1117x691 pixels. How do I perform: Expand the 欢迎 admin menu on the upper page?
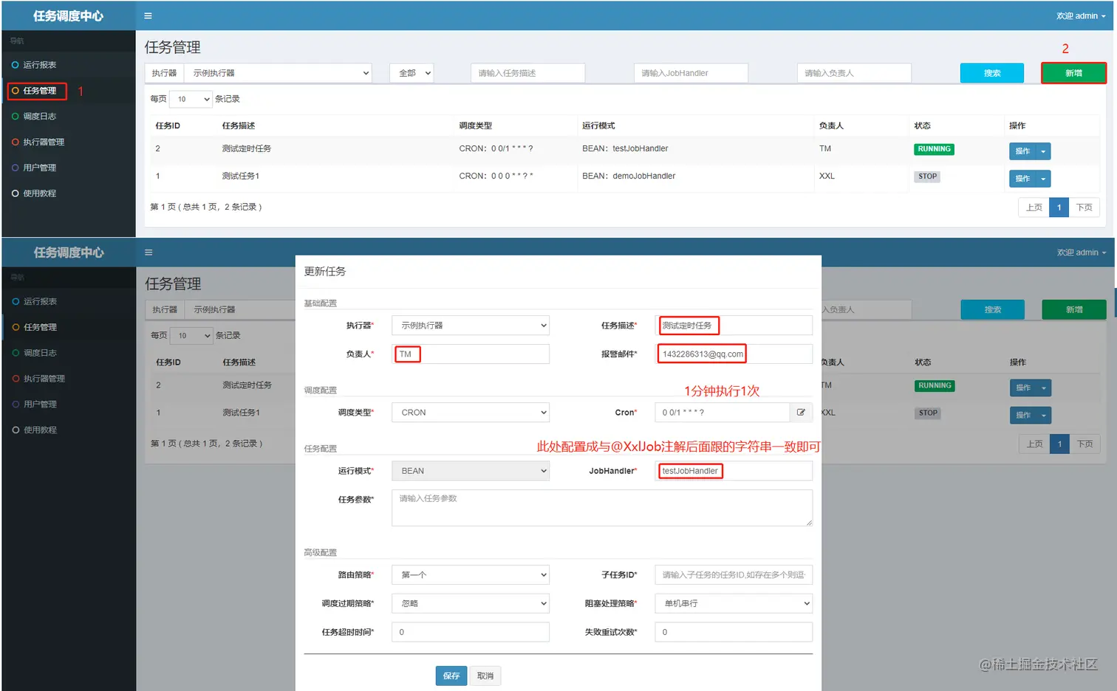click(x=1081, y=16)
